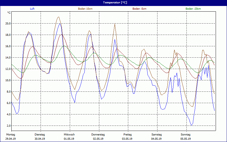Image resolution: width=227 pixels, height=142 pixels.
Task: Select the 'Boden 10cm' legend label
Action: (x=85, y=9)
